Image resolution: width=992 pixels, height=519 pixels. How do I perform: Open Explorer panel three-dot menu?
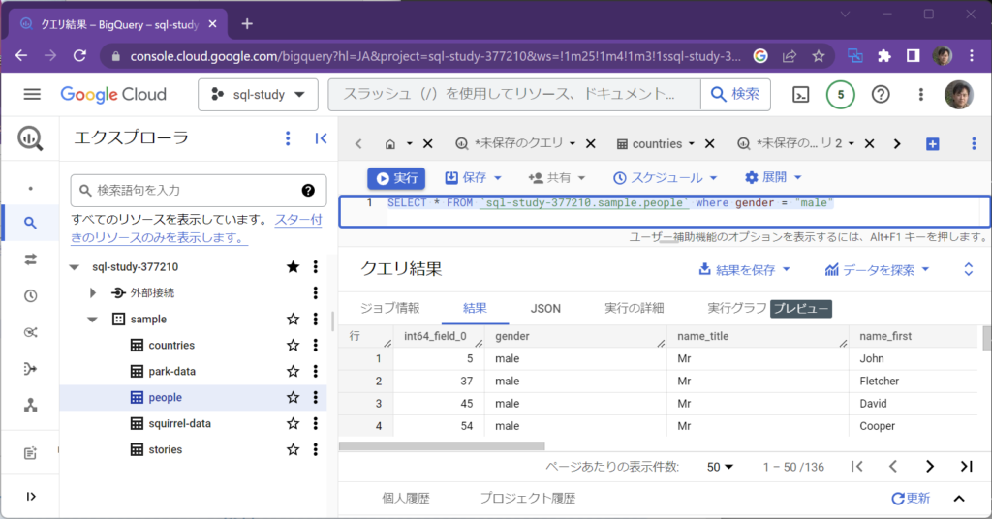pos(288,138)
